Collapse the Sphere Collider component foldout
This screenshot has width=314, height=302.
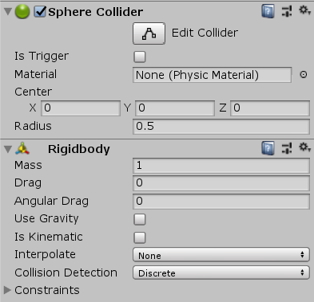click(x=8, y=11)
